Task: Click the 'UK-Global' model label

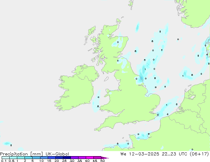Action: (57, 154)
